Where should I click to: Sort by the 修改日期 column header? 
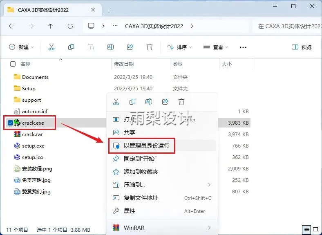(124, 64)
